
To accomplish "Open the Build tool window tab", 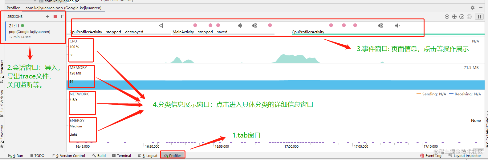I will [x=99, y=156].
